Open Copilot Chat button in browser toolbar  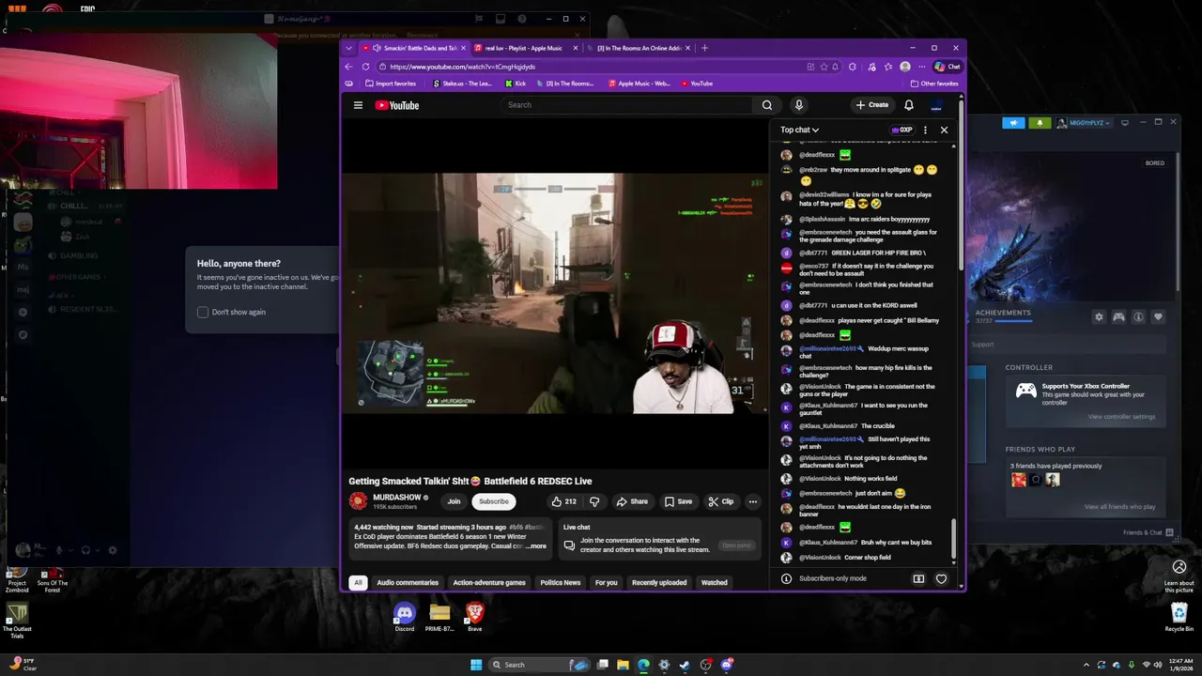click(948, 67)
